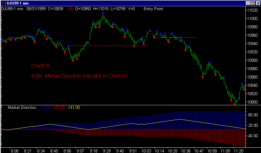Viewport: 261px width, 153px height.
Task: Click the 80.00 indicator axis label
Action: click(253, 115)
